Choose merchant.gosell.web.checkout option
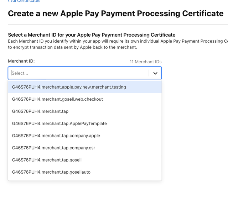 click(x=85, y=99)
